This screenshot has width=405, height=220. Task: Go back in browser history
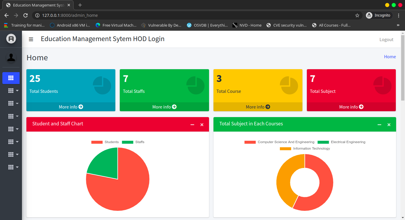coord(7,15)
